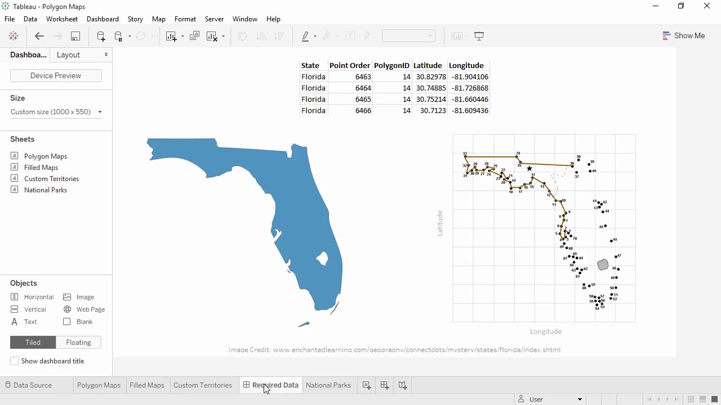The height and width of the screenshot is (405, 721).
Task: Open the Story menu
Action: click(x=135, y=19)
